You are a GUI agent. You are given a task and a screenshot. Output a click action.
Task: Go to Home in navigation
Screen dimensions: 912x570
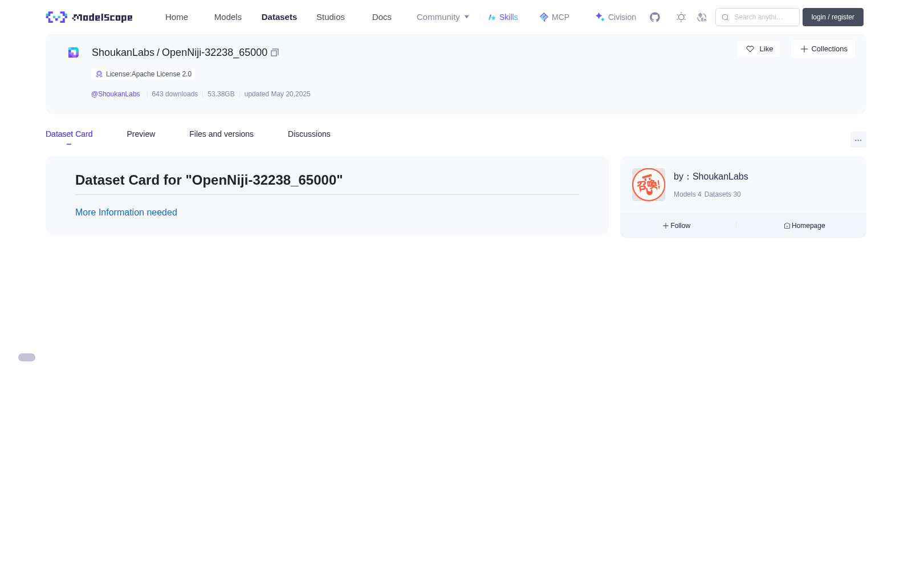point(177,17)
